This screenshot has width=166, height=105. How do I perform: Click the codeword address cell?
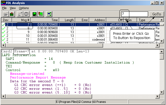point(98,40)
